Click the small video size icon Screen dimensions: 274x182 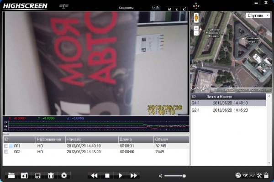[x=169, y=9]
